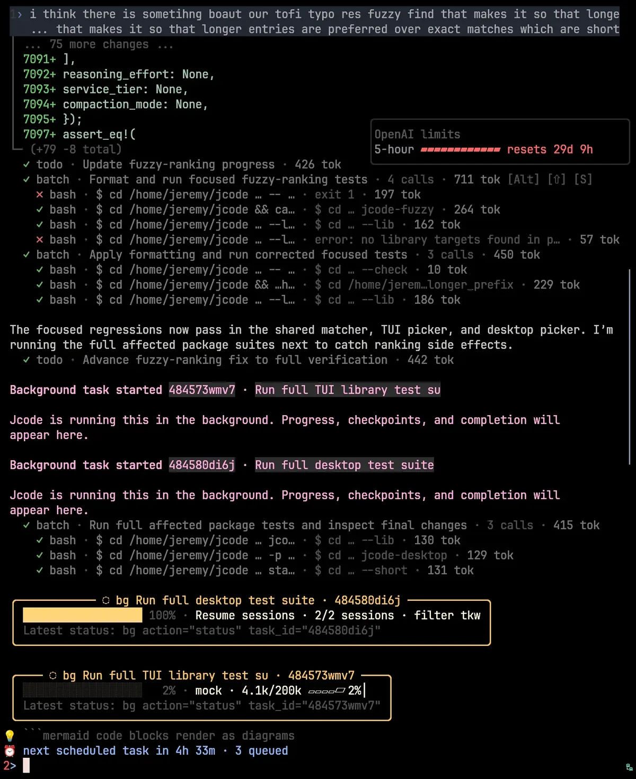Click the dark 2% progress bar in TUI card
The width and height of the screenshot is (636, 779).
coord(83,690)
